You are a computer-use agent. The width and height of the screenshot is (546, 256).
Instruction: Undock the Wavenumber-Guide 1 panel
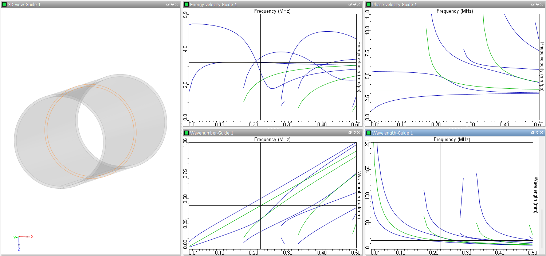click(x=350, y=133)
